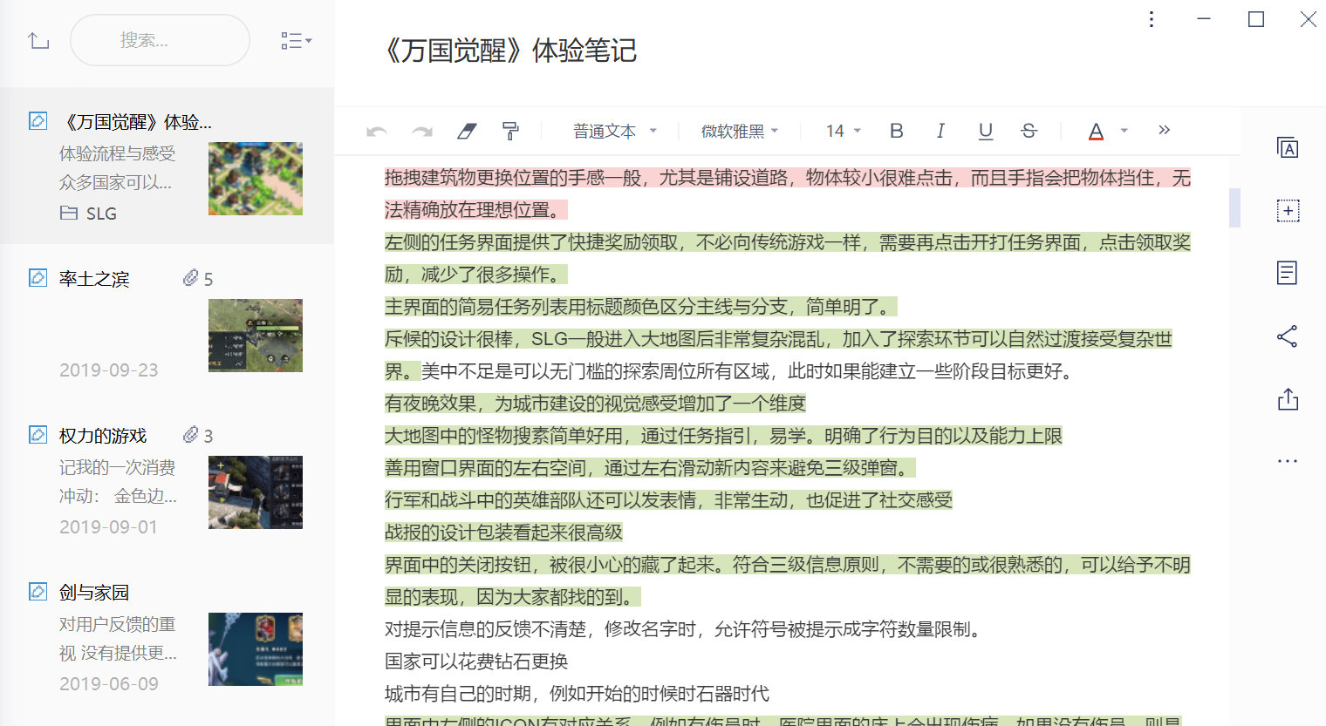Expand the font color dropdown arrow
The image size is (1326, 726).
coord(1124,131)
